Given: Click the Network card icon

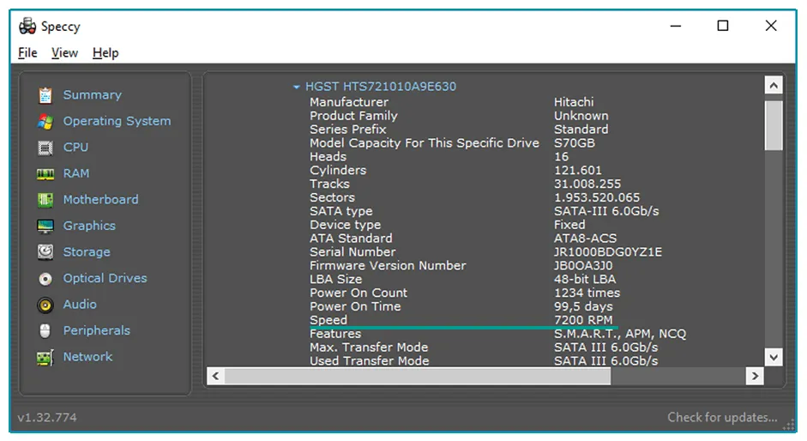Looking at the screenshot, I should point(45,358).
